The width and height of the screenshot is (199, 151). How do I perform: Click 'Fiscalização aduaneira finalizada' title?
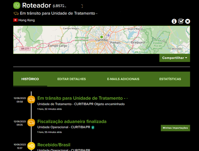(72, 122)
